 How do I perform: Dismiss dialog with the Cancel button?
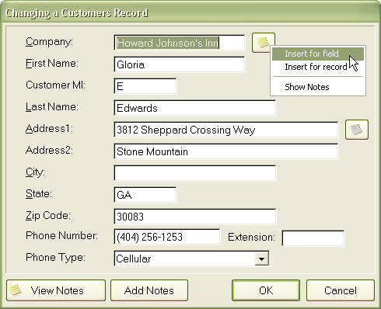(341, 290)
